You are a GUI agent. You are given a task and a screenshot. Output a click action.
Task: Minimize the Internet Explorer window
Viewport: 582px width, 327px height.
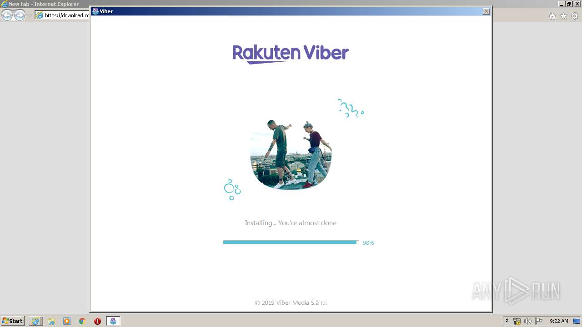[562, 4]
